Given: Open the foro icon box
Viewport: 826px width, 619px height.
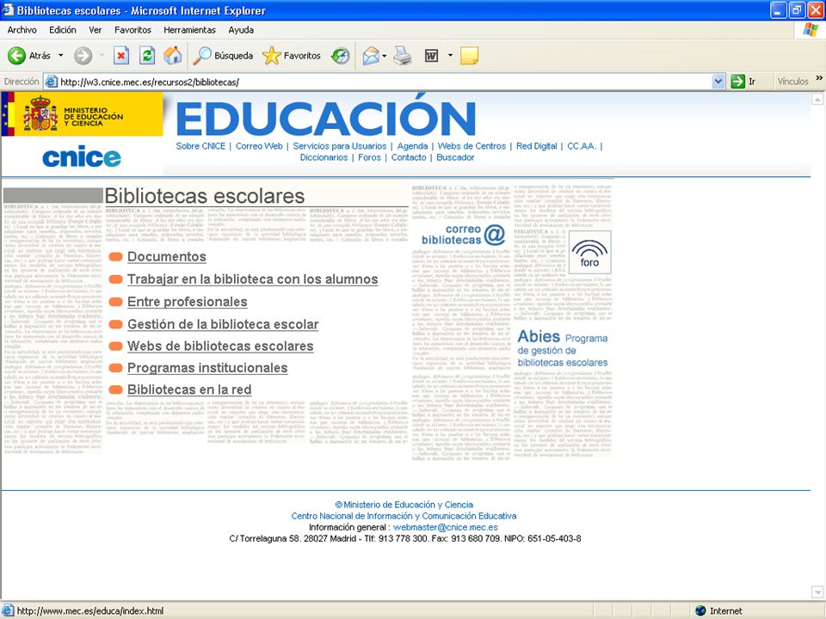Looking at the screenshot, I should [x=590, y=252].
